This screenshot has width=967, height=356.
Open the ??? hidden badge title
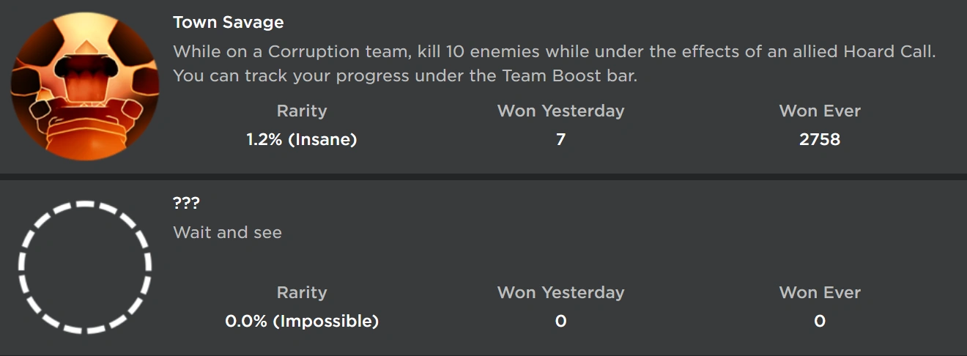tap(186, 204)
